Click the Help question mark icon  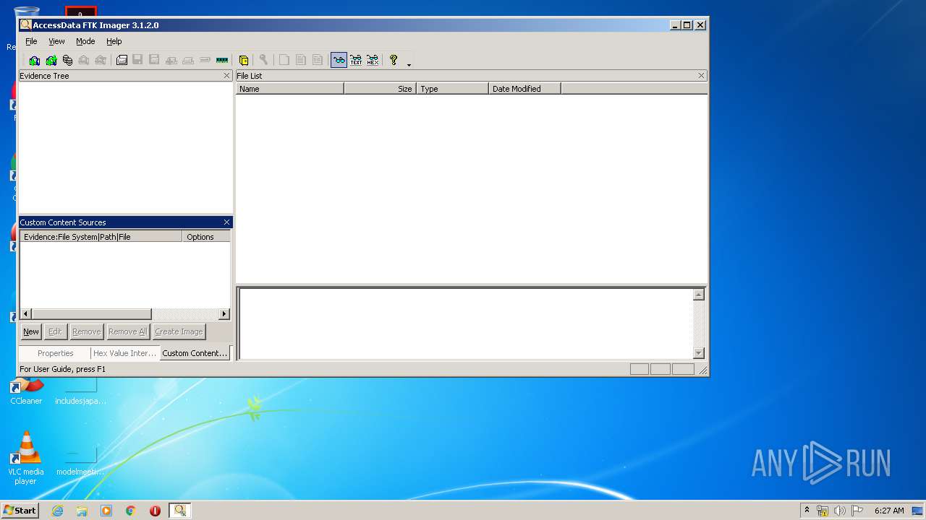(x=394, y=60)
